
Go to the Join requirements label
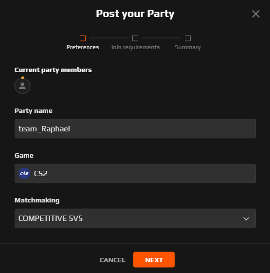(x=135, y=47)
